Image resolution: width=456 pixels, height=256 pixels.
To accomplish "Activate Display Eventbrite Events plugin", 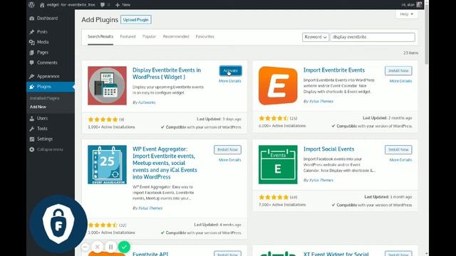I will (230, 70).
